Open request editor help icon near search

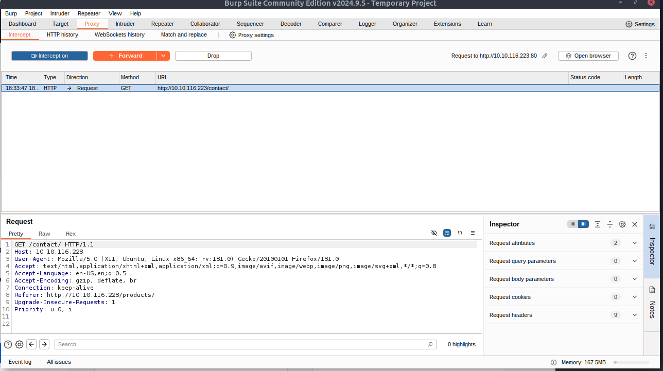[8, 344]
